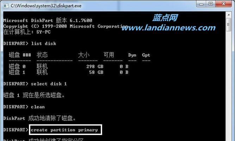
Task: Minimize the diskpart.exe window
Action: [x=201, y=4]
